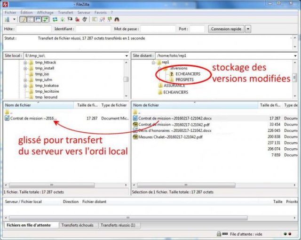The image size is (301, 240).
Task: Open the Site local path dropdown
Action: pos(127,56)
